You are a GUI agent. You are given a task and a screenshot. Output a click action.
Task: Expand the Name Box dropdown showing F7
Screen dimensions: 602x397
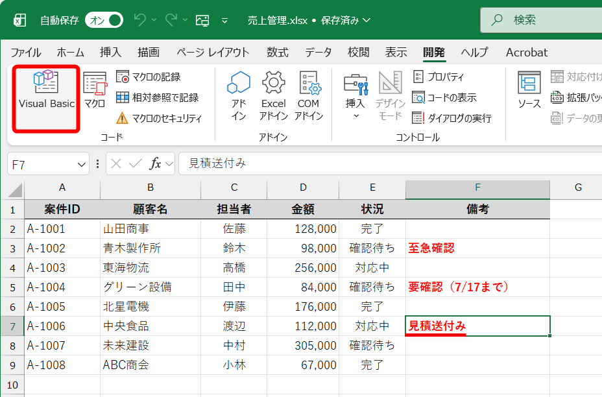[x=81, y=165]
